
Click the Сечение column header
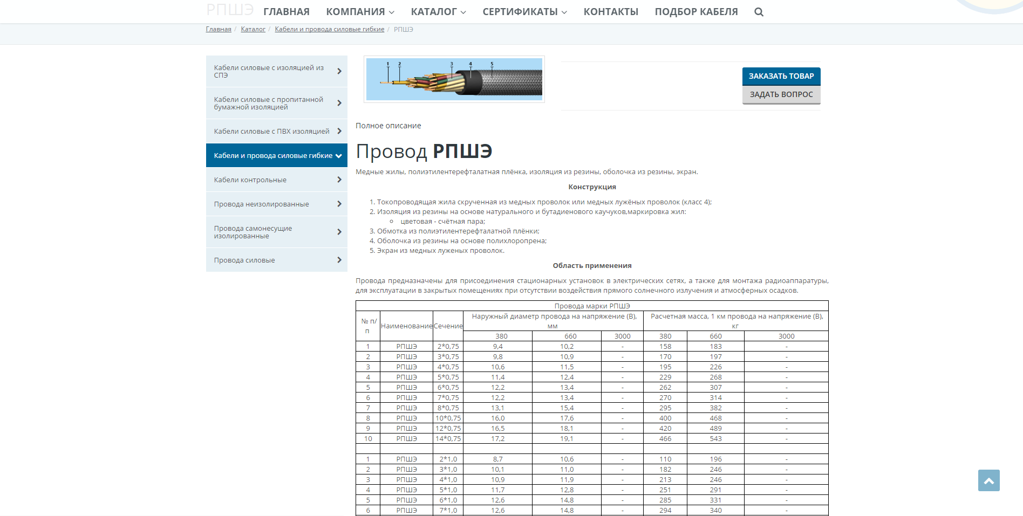448,326
